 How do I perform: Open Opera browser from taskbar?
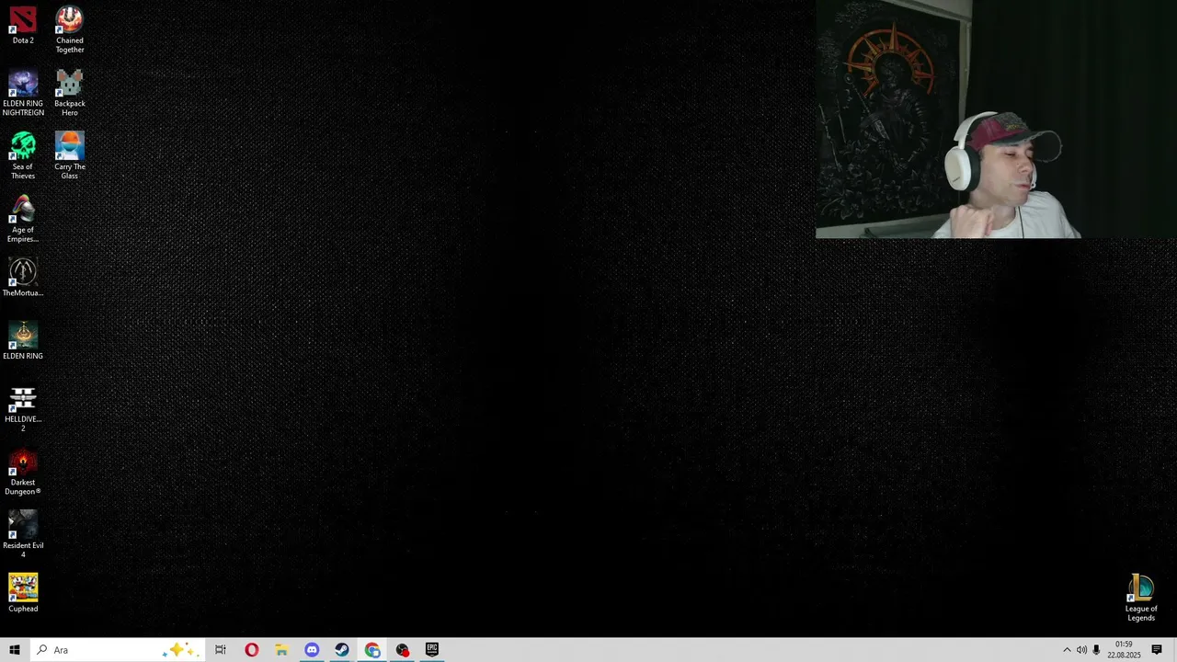(x=251, y=650)
